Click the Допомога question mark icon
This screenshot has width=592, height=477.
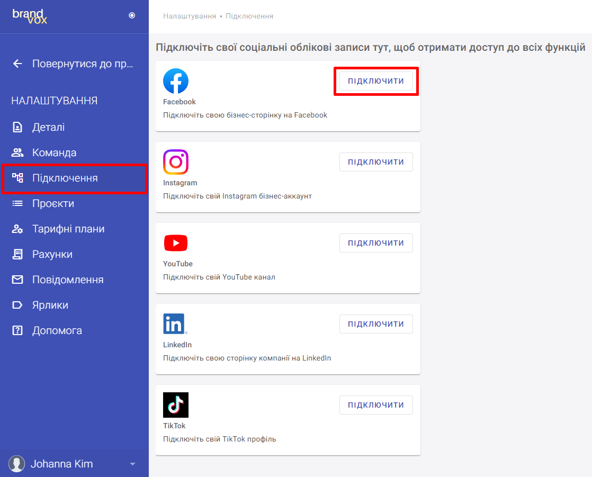pos(17,330)
